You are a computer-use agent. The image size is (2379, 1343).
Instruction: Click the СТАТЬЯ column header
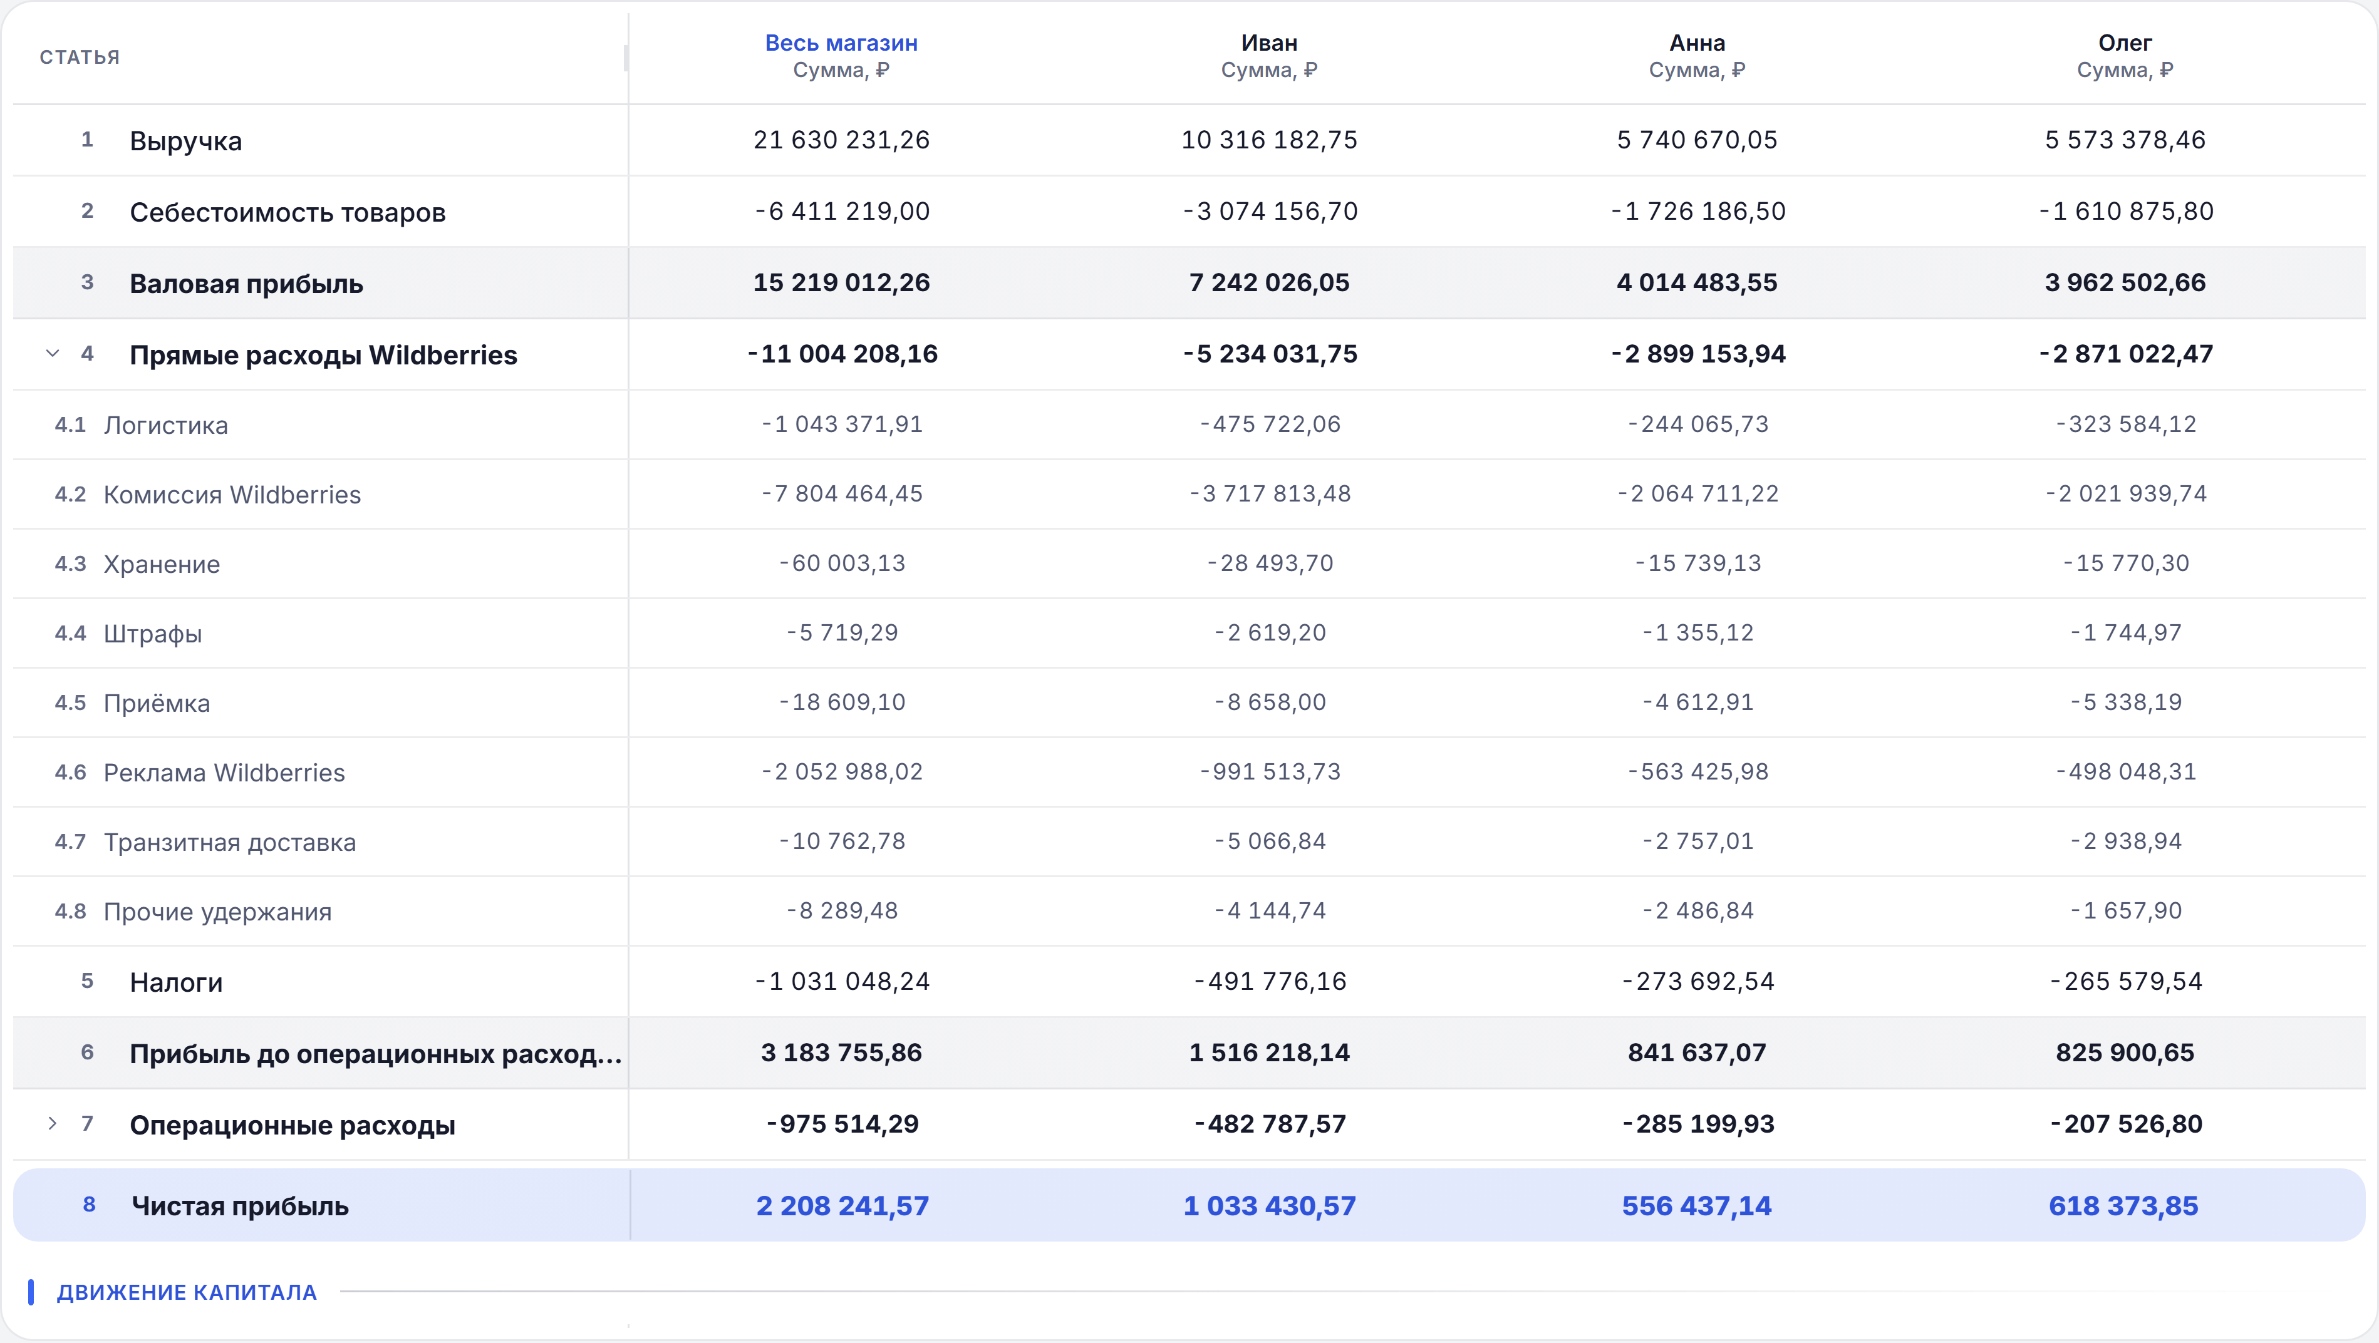[x=80, y=57]
